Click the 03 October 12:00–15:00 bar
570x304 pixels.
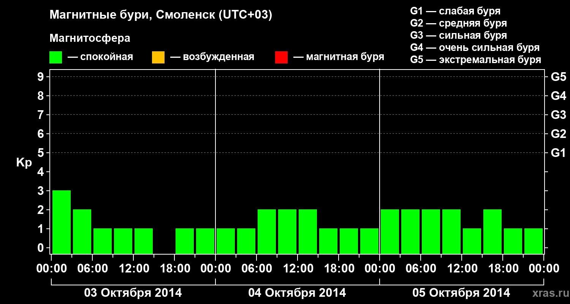(x=144, y=241)
